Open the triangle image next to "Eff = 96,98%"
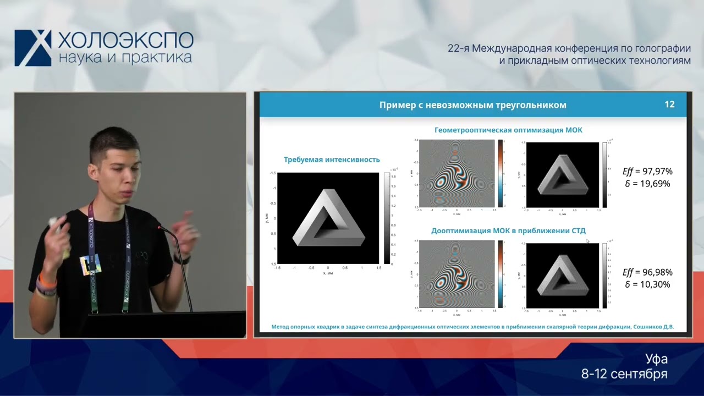The height and width of the screenshot is (396, 704). point(562,276)
